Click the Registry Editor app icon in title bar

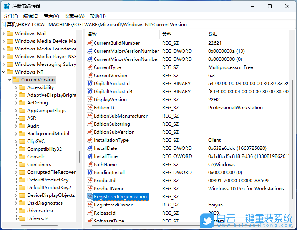tap(7, 6)
